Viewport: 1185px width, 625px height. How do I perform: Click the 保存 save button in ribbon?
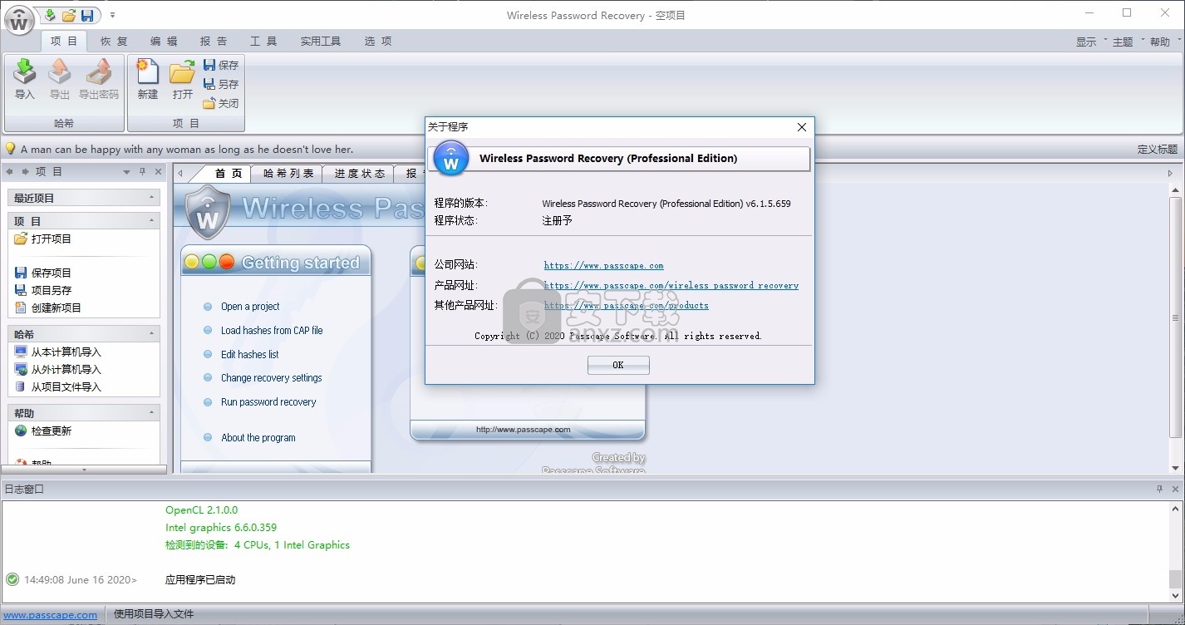[221, 65]
